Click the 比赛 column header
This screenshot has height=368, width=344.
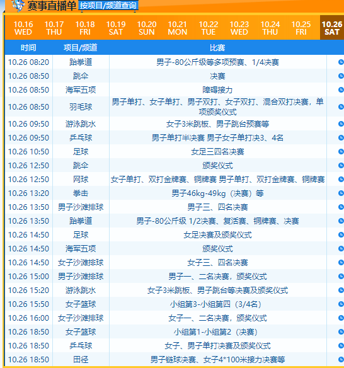point(217,48)
